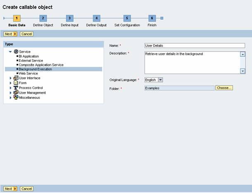Click the User Interface category icon
Image resolution: width=252 pixels, height=193 pixels.
pyautogui.click(x=16, y=78)
